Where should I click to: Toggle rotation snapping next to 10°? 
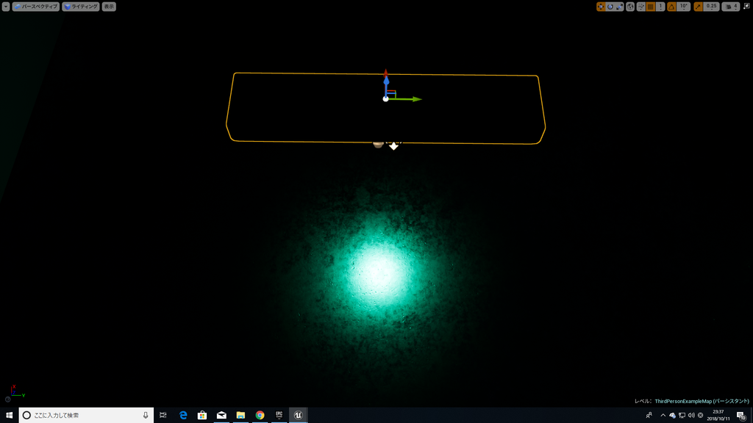(x=670, y=6)
